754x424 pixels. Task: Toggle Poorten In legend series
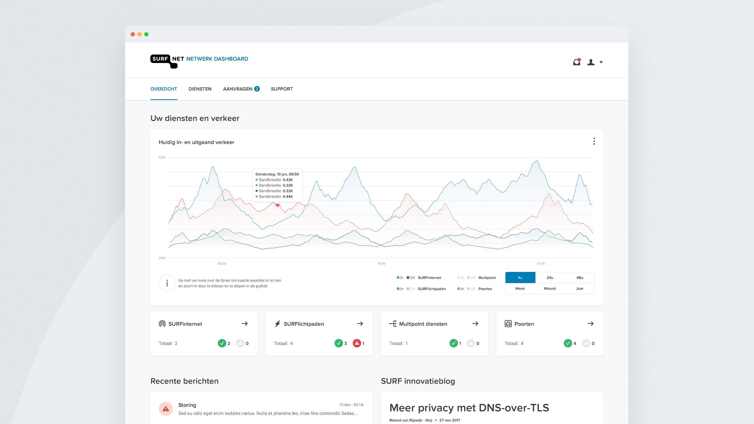461,289
